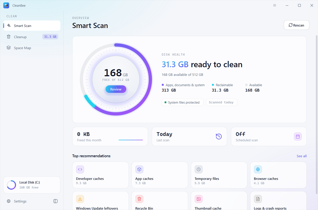Click the Local Disk ring icon
The height and width of the screenshot is (210, 318).
(x=11, y=185)
